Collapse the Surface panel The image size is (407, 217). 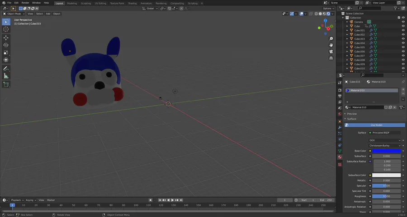pyautogui.click(x=351, y=119)
